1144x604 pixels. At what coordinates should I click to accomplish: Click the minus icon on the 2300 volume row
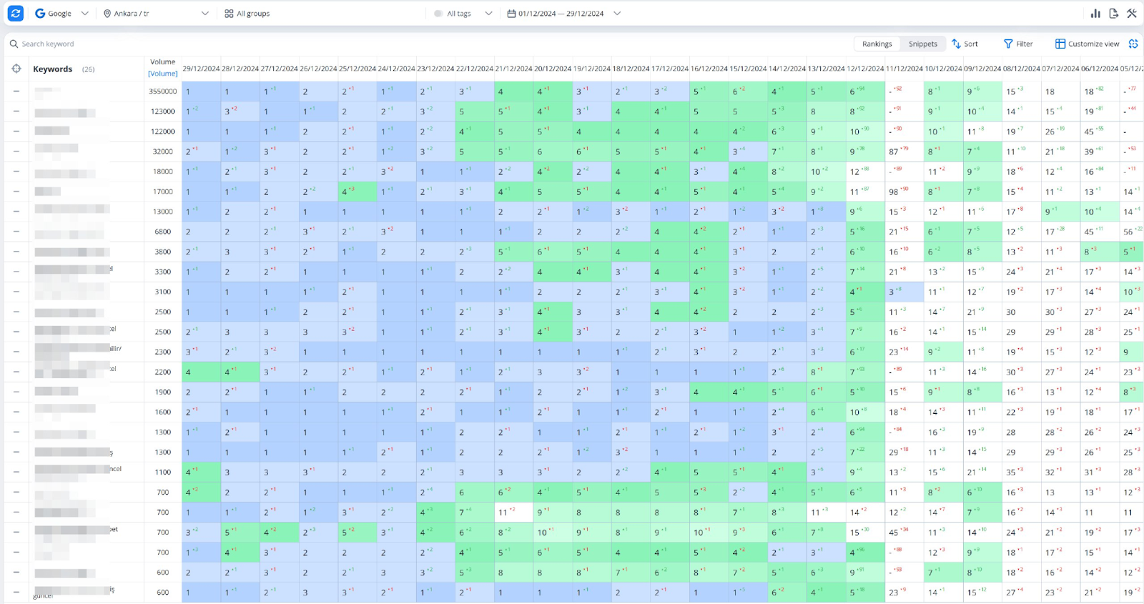[16, 352]
